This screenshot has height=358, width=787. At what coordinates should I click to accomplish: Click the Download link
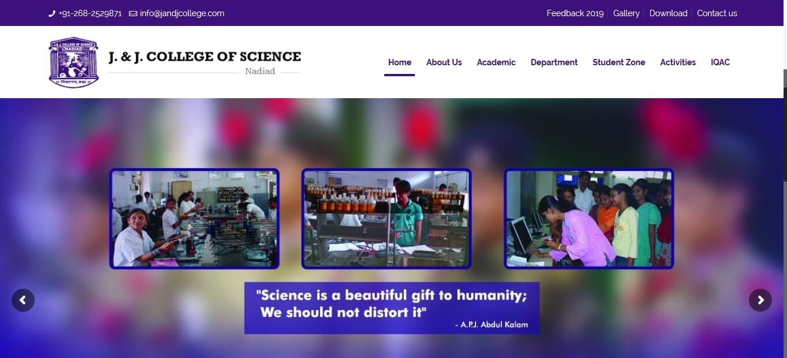pyautogui.click(x=668, y=13)
